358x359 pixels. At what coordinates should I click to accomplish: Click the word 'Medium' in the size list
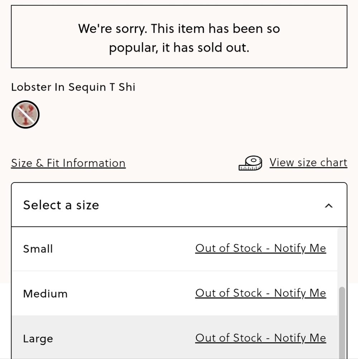pos(45,294)
